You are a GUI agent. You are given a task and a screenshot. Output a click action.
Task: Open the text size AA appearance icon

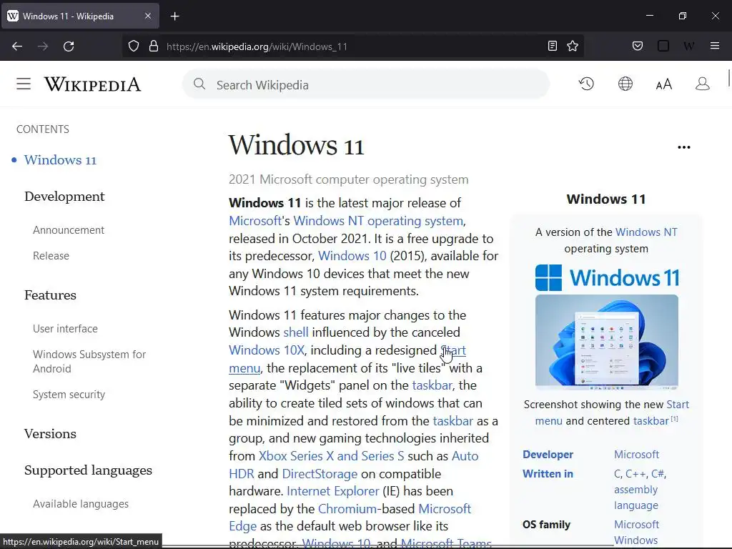[x=664, y=84]
